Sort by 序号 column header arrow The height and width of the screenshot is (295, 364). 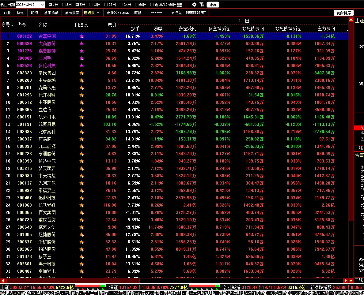click(x=12, y=24)
